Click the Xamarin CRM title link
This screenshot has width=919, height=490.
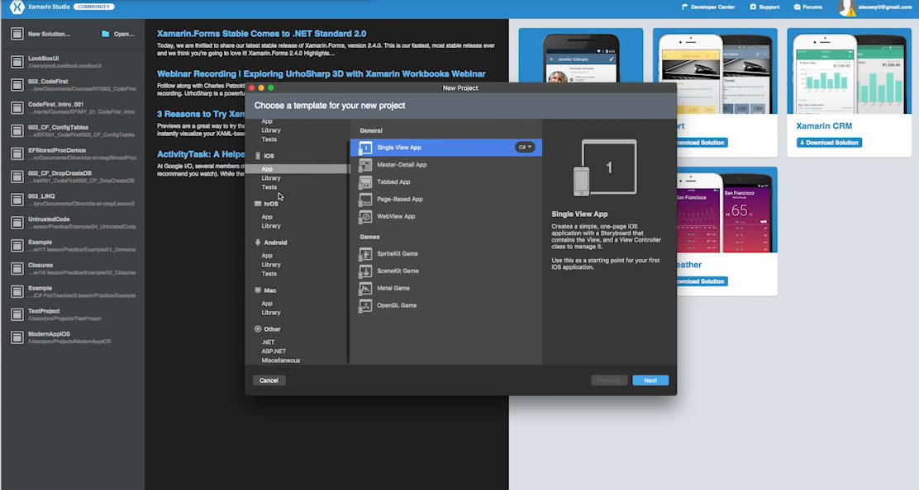click(x=824, y=125)
